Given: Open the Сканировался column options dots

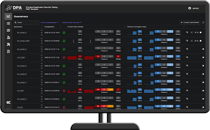Looking at the screenshot, I should (x=60, y=27).
